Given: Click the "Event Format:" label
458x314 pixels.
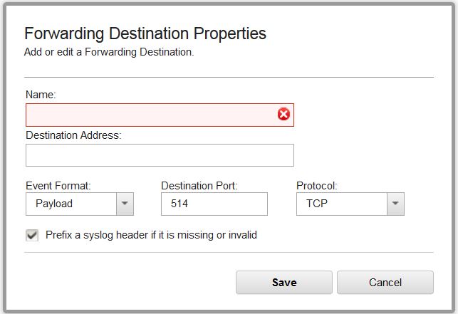Looking at the screenshot, I should pos(58,186).
